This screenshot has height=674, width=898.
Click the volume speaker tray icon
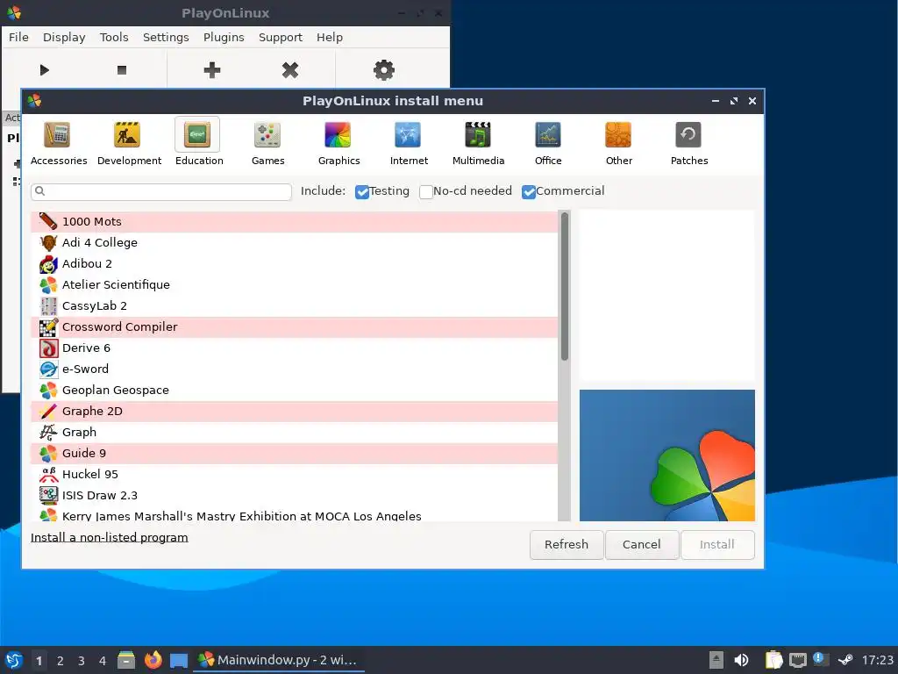click(x=741, y=660)
